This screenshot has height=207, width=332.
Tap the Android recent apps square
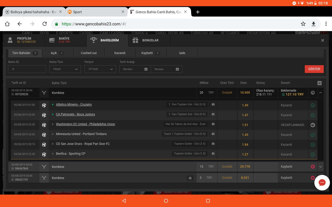tap(208, 201)
